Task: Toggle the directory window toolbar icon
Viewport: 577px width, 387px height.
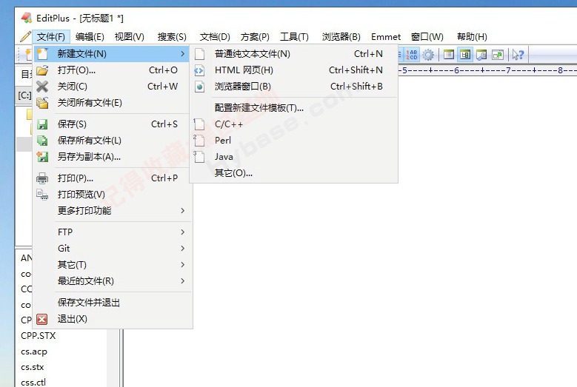Action: [465, 55]
